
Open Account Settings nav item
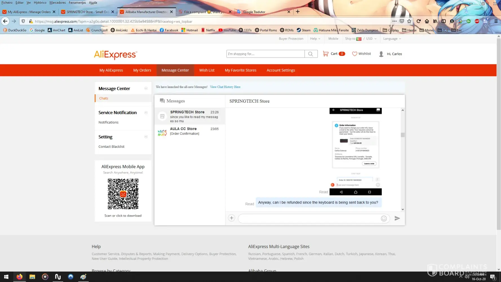281,70
